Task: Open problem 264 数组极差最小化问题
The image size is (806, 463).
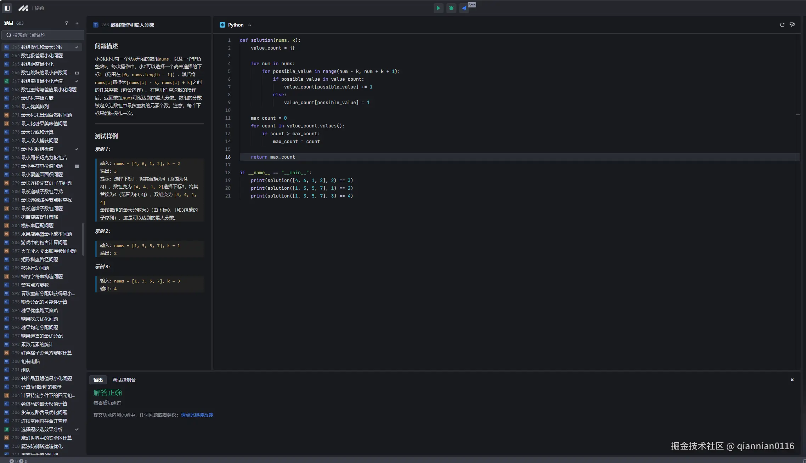Action: pos(42,56)
